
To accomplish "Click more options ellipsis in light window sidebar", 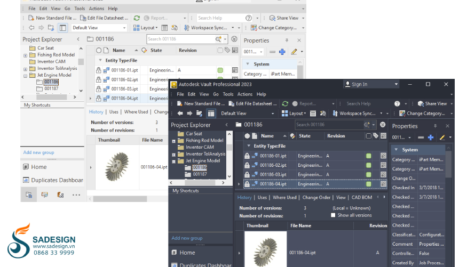I will [x=76, y=195].
